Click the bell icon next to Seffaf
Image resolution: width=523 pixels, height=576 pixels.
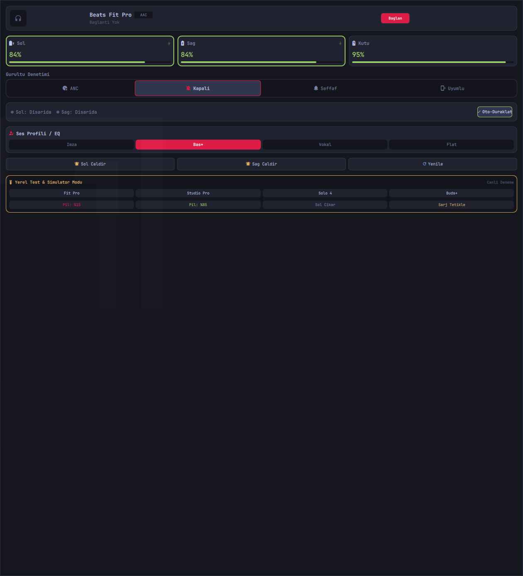tap(316, 88)
